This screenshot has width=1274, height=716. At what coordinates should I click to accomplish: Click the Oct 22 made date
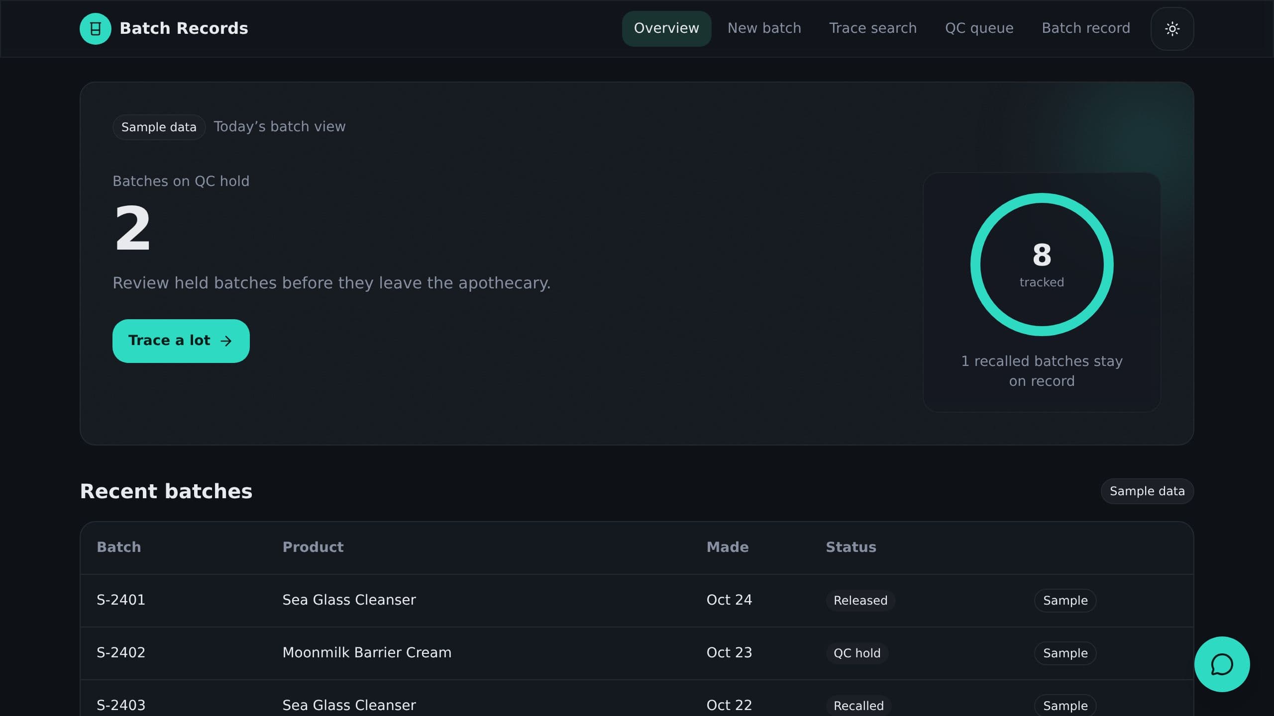coord(729,706)
